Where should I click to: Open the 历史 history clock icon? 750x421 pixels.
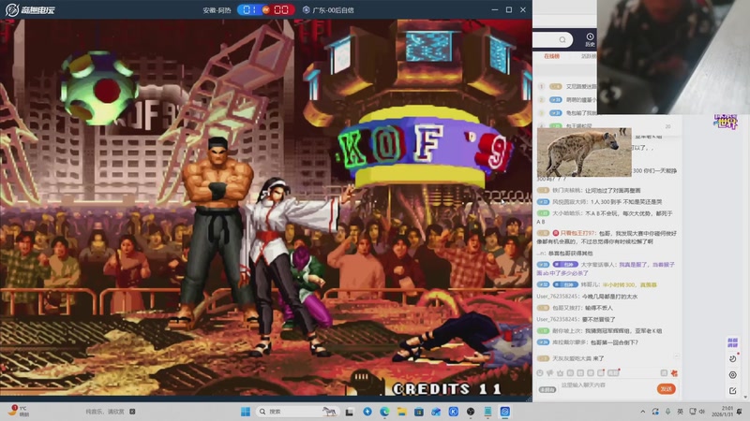click(590, 39)
